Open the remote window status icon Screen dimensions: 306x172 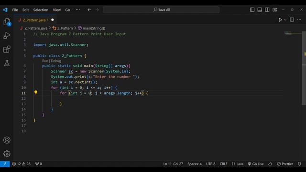5,164
